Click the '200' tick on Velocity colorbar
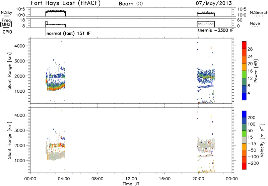 coord(251,118)
